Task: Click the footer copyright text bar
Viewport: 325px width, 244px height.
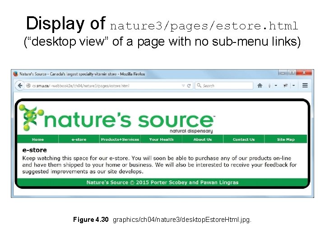Action: pos(162,183)
